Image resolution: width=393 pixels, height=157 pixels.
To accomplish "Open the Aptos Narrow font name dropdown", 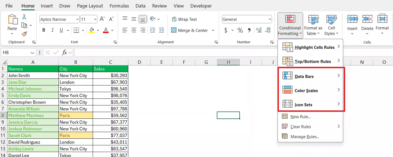I will click(x=77, y=19).
